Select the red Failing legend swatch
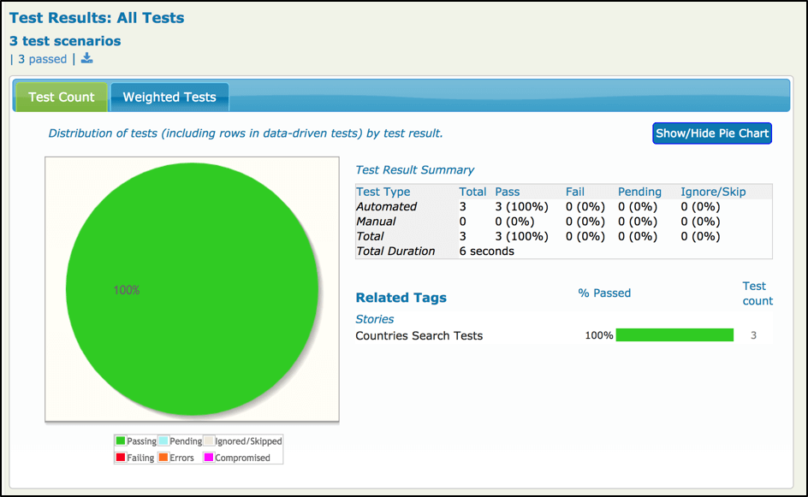The image size is (808, 497). pos(120,457)
